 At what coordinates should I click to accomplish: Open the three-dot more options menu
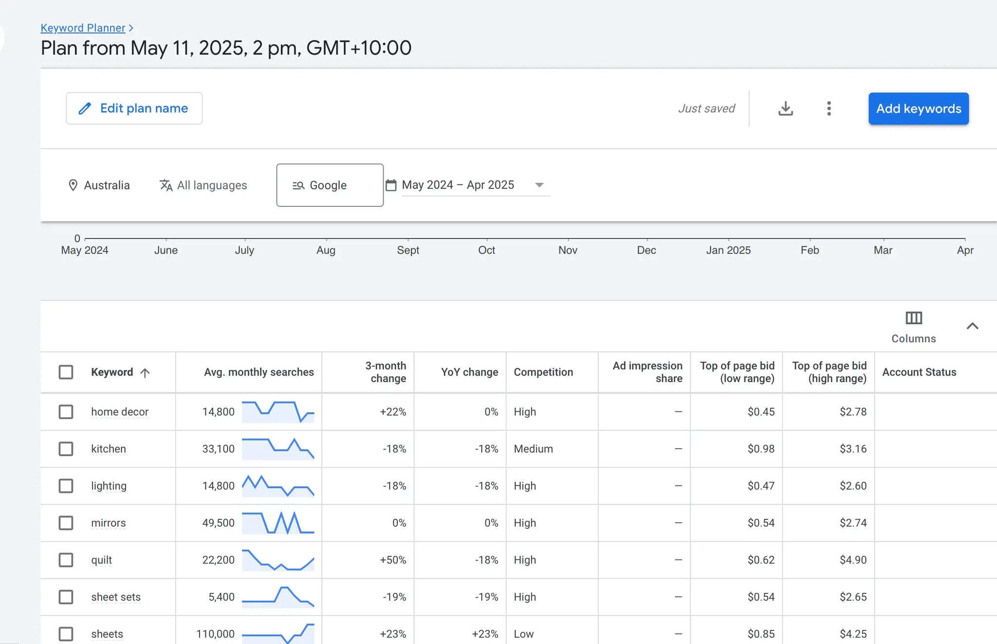(x=829, y=109)
